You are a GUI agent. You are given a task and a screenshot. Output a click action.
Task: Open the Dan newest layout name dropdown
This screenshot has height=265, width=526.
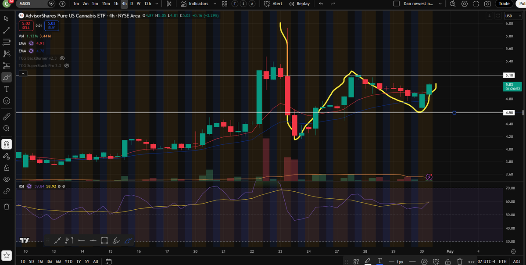tap(422, 4)
